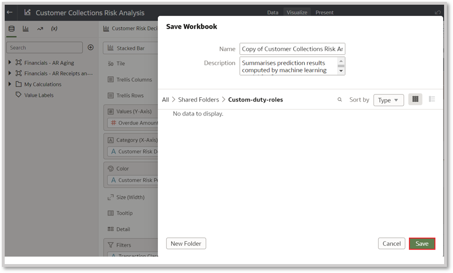Click the add plus icon beside Search
This screenshot has width=453, height=273.
click(x=91, y=47)
